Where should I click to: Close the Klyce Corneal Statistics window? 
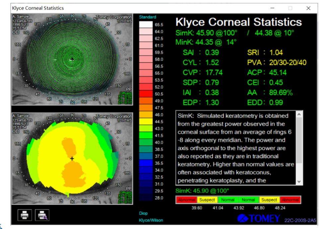[x=308, y=8]
